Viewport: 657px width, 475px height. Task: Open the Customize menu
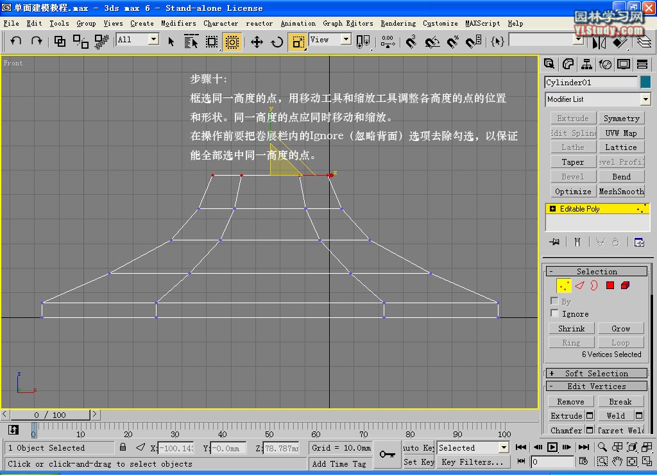pos(440,24)
